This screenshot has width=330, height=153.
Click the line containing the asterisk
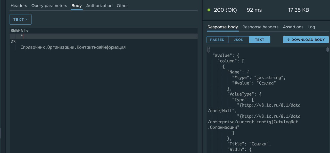(104, 36)
